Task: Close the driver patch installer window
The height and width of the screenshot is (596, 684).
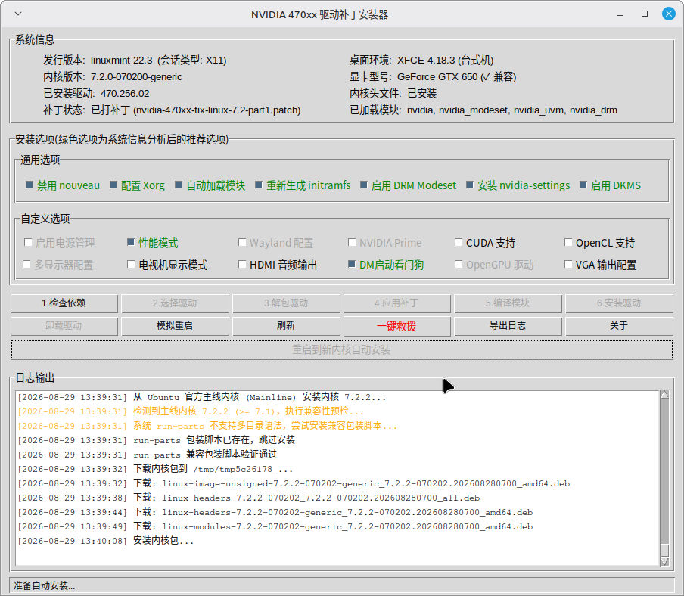Action: [x=668, y=14]
